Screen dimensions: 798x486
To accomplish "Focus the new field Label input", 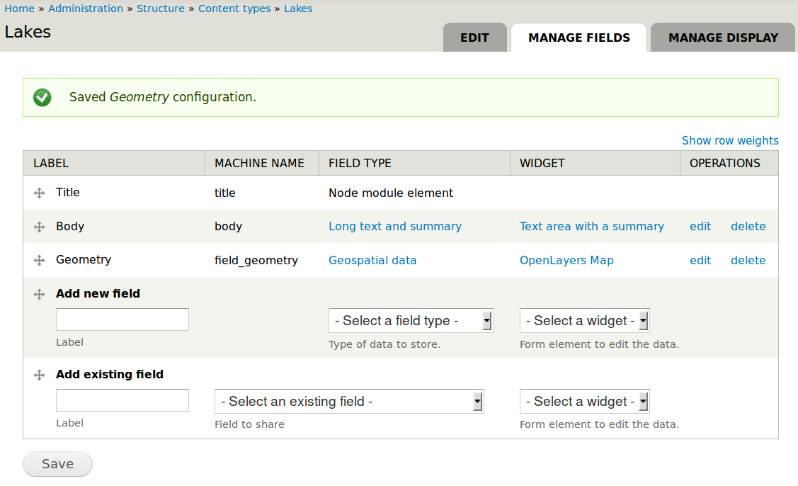I will tap(122, 320).
